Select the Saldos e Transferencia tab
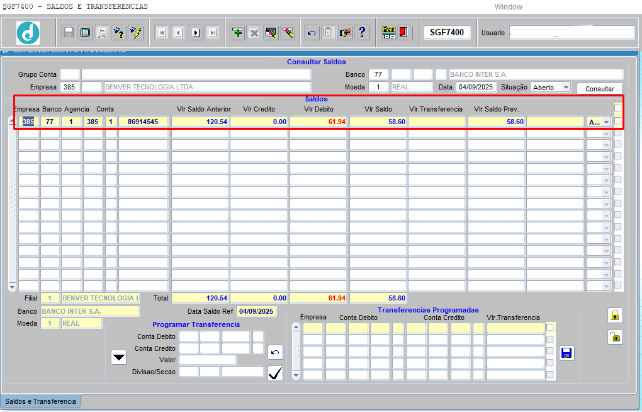 tap(40, 401)
